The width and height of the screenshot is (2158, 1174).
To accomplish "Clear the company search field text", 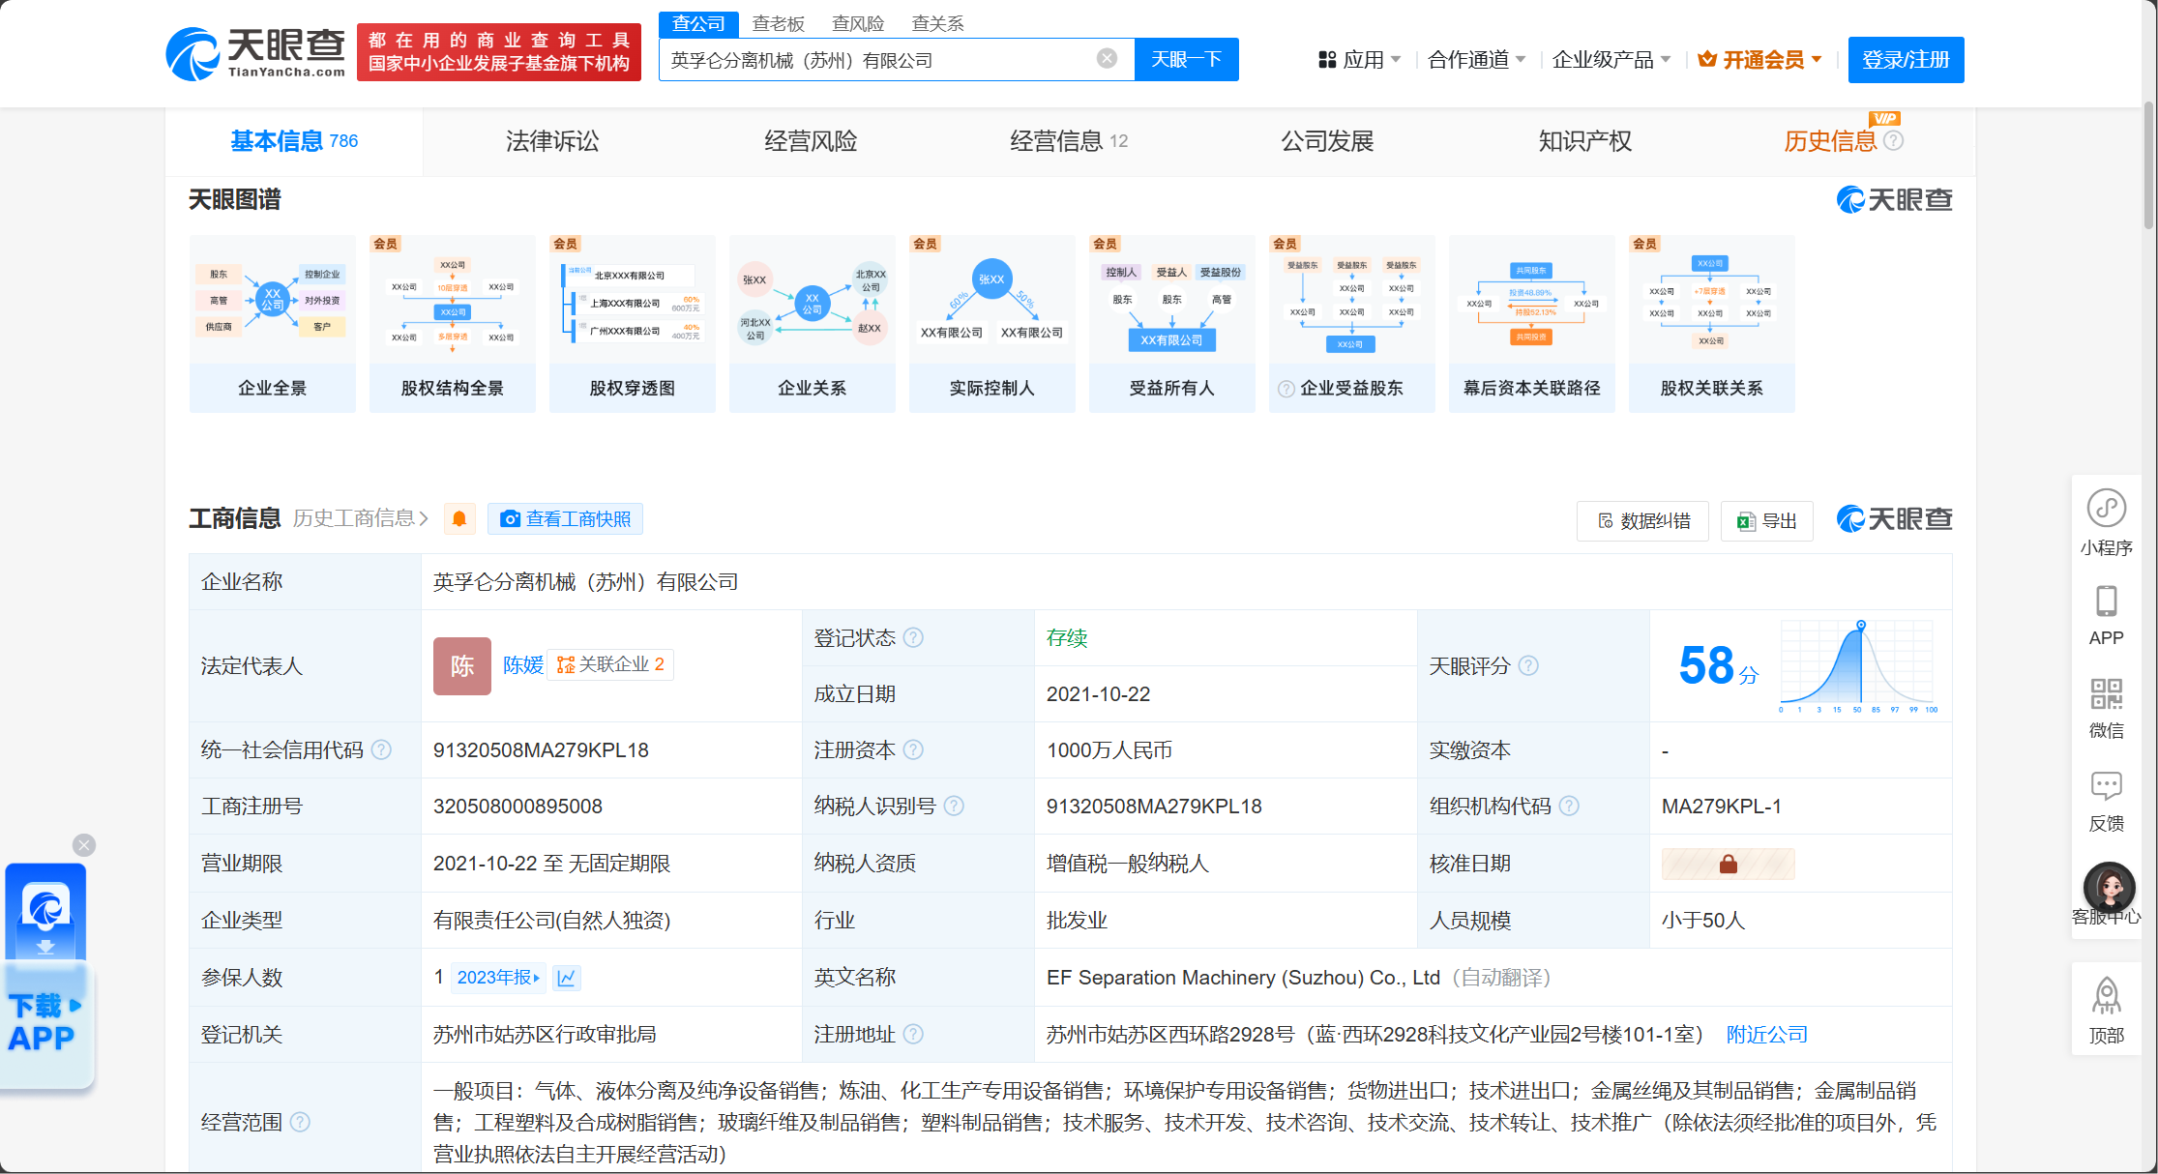I will tap(1107, 59).
